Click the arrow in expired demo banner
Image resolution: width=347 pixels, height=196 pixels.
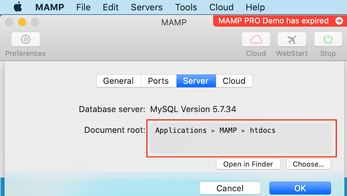(x=339, y=21)
